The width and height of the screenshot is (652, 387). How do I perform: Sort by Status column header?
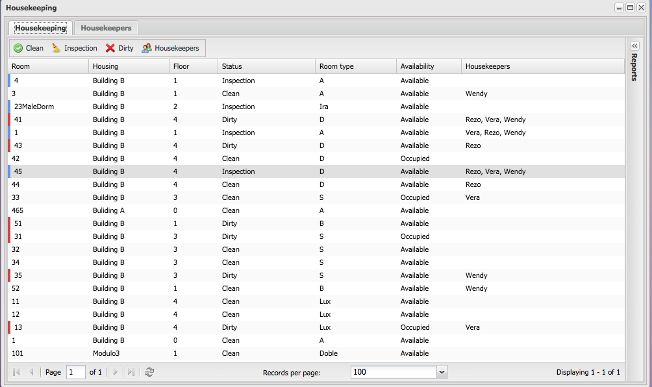pyautogui.click(x=266, y=66)
